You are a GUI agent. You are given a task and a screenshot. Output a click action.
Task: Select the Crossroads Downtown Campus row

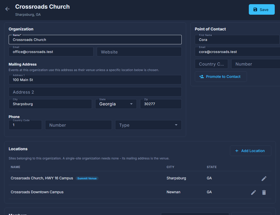pos(140,192)
